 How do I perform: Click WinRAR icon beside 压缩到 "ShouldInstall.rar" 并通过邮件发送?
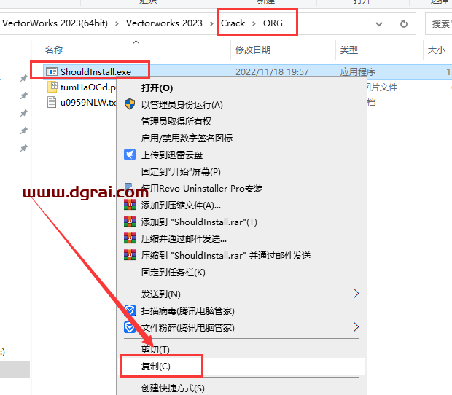130,254
